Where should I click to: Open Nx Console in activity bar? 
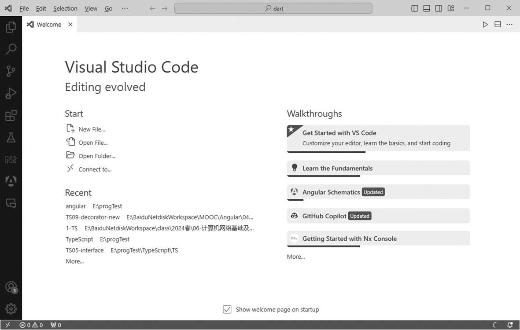(11, 159)
